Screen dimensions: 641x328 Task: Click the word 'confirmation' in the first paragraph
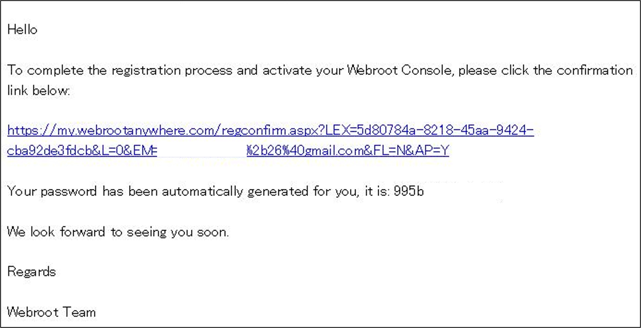point(595,70)
